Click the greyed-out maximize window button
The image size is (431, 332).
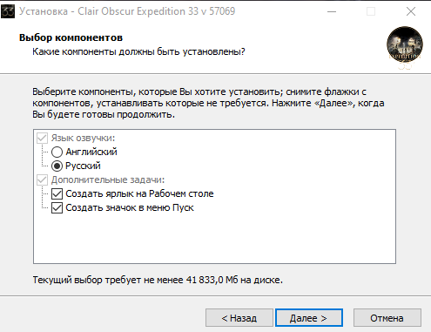(x=371, y=11)
